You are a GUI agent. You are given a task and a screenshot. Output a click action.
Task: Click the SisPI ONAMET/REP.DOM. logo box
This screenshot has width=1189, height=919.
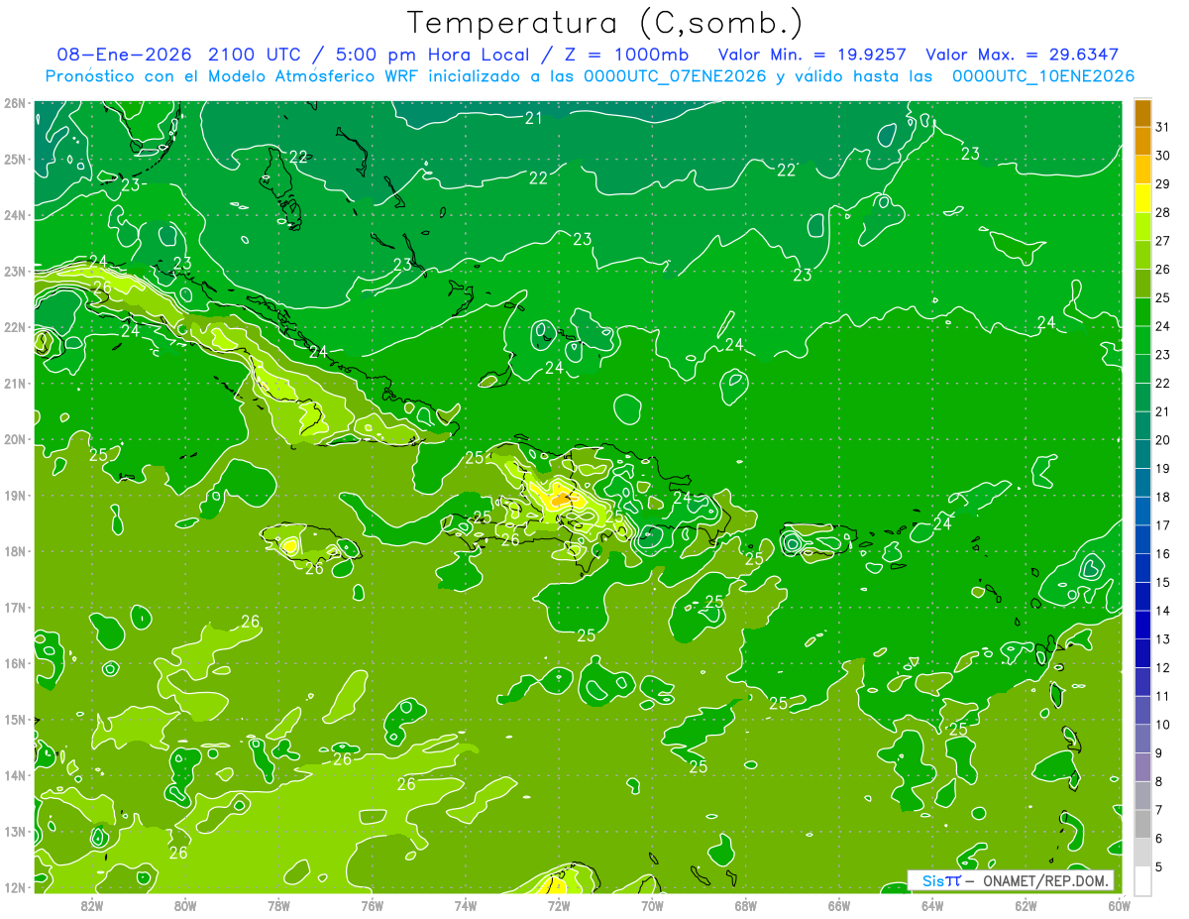(x=1011, y=880)
